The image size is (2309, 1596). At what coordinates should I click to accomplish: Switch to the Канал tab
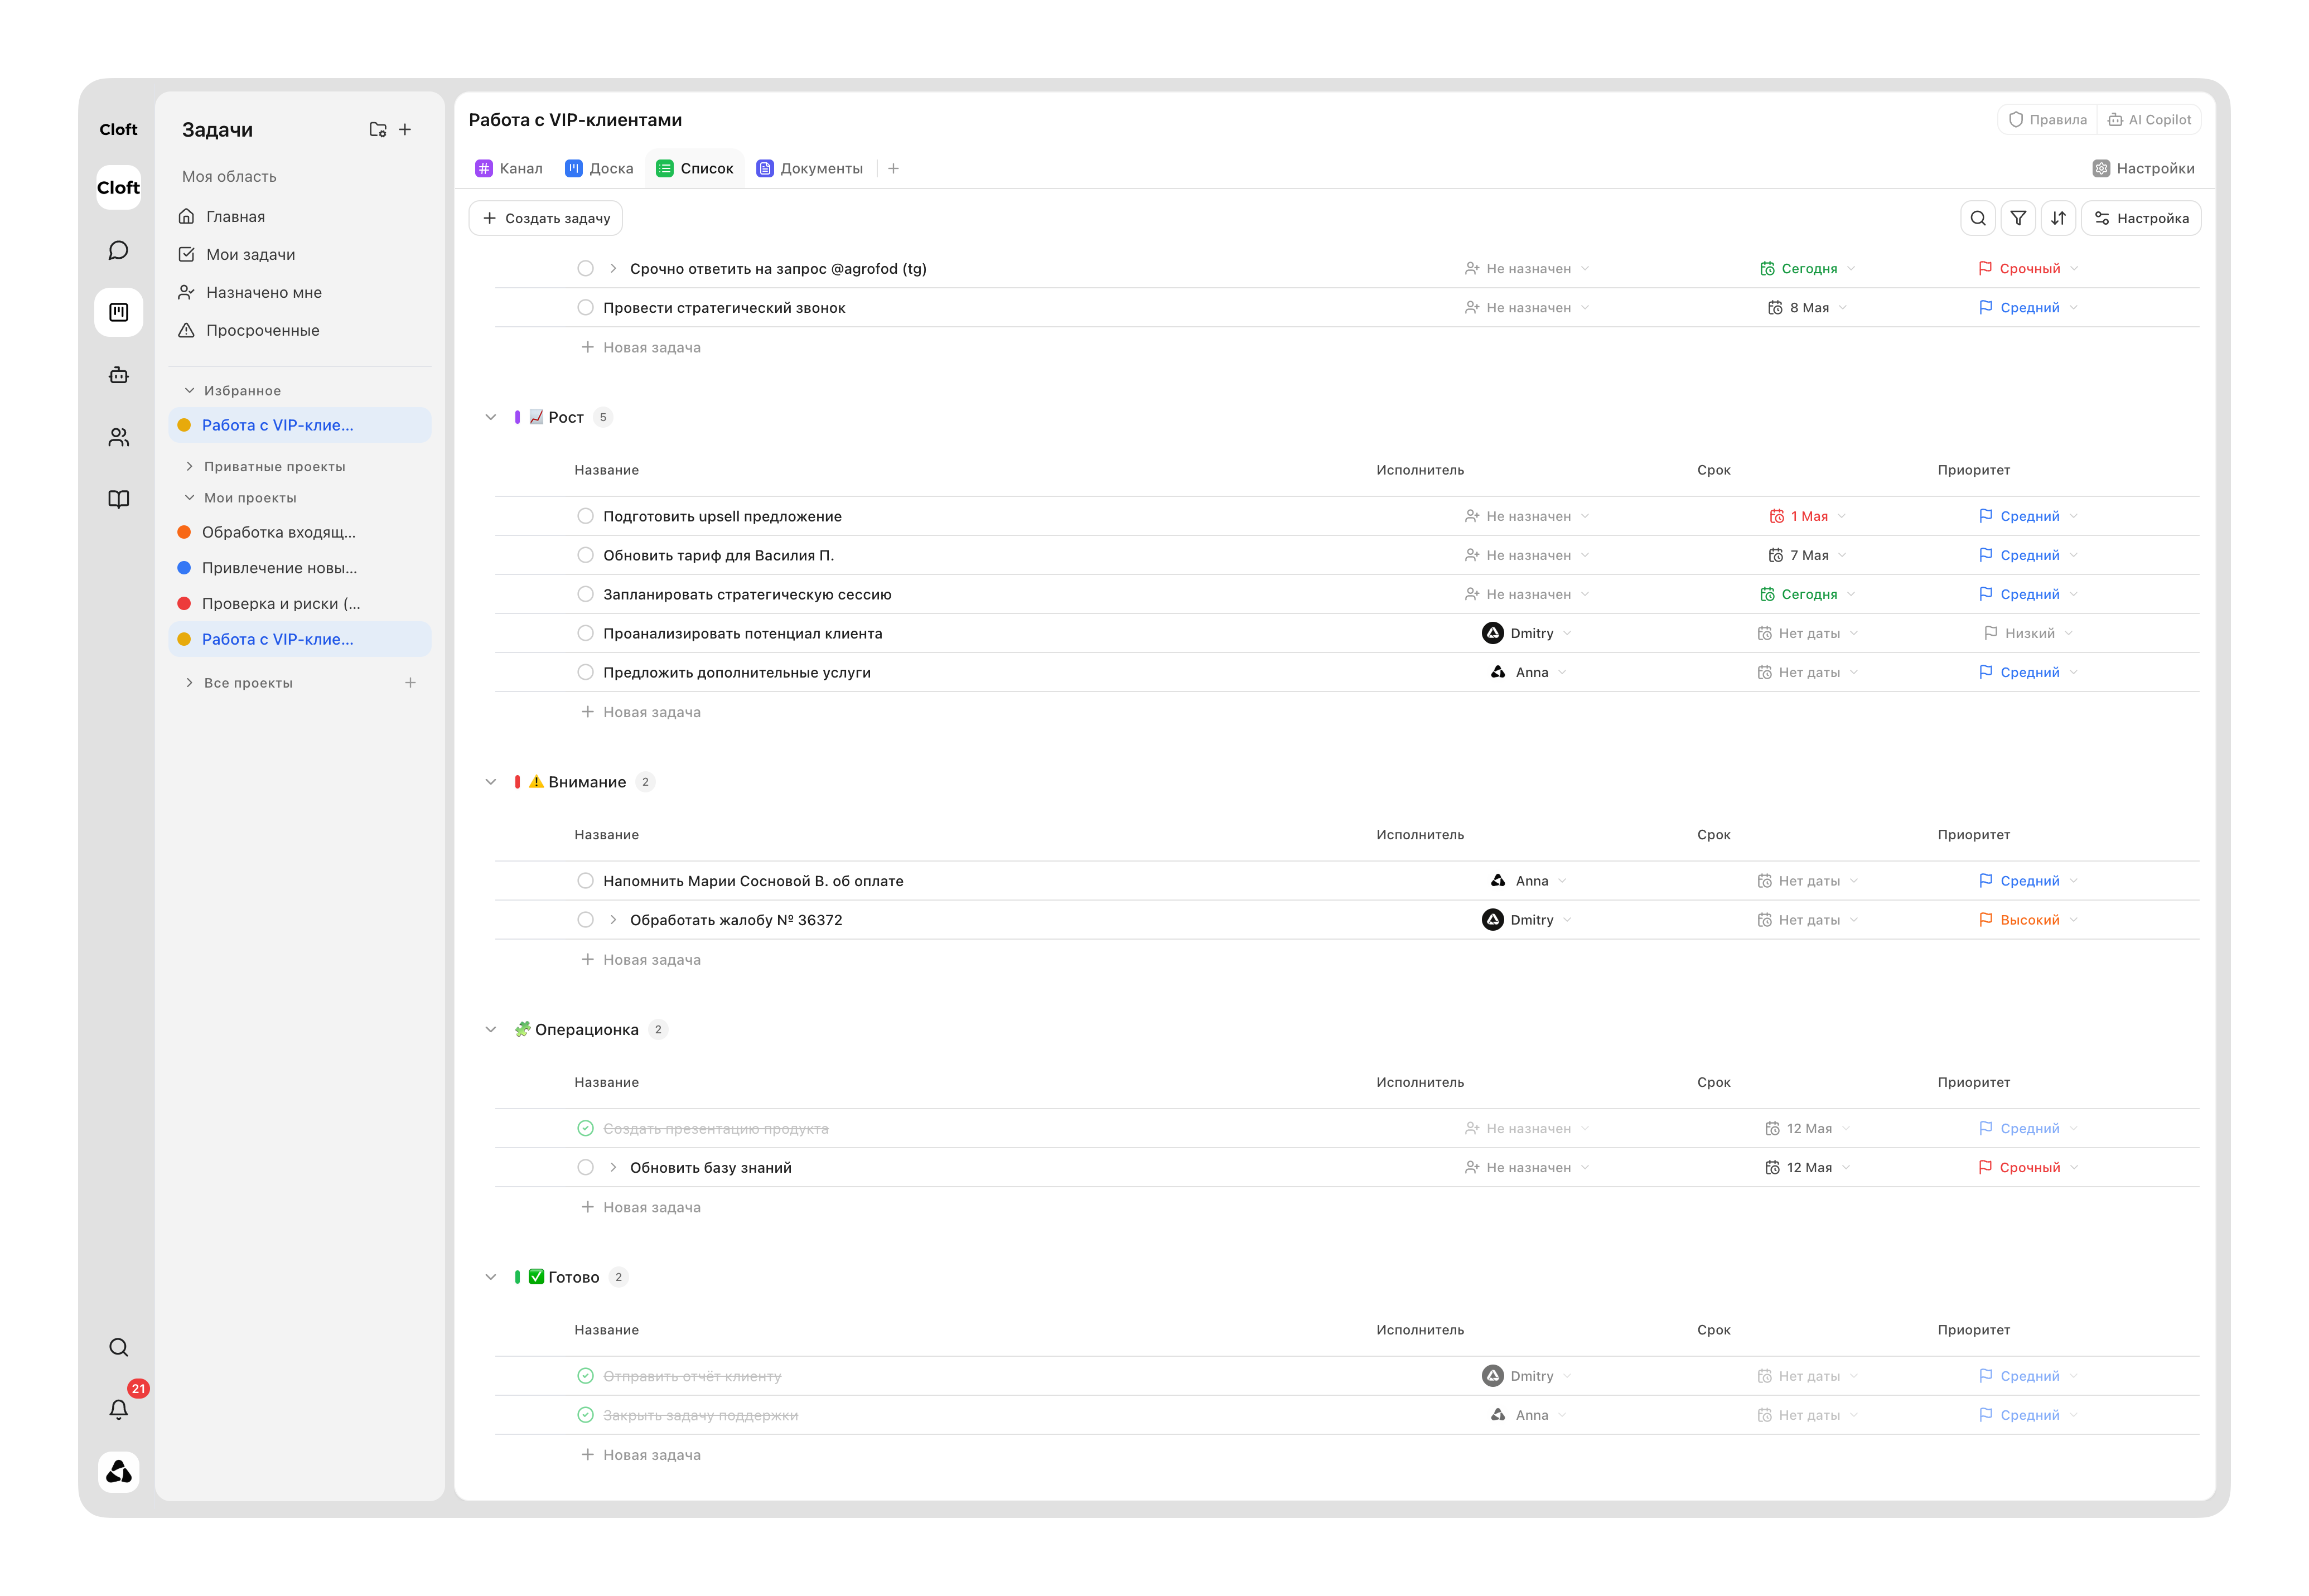509,168
